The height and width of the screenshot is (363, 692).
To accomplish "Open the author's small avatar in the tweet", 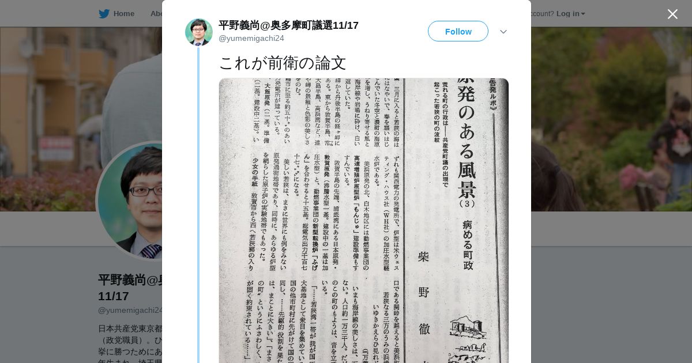I will click(x=199, y=32).
